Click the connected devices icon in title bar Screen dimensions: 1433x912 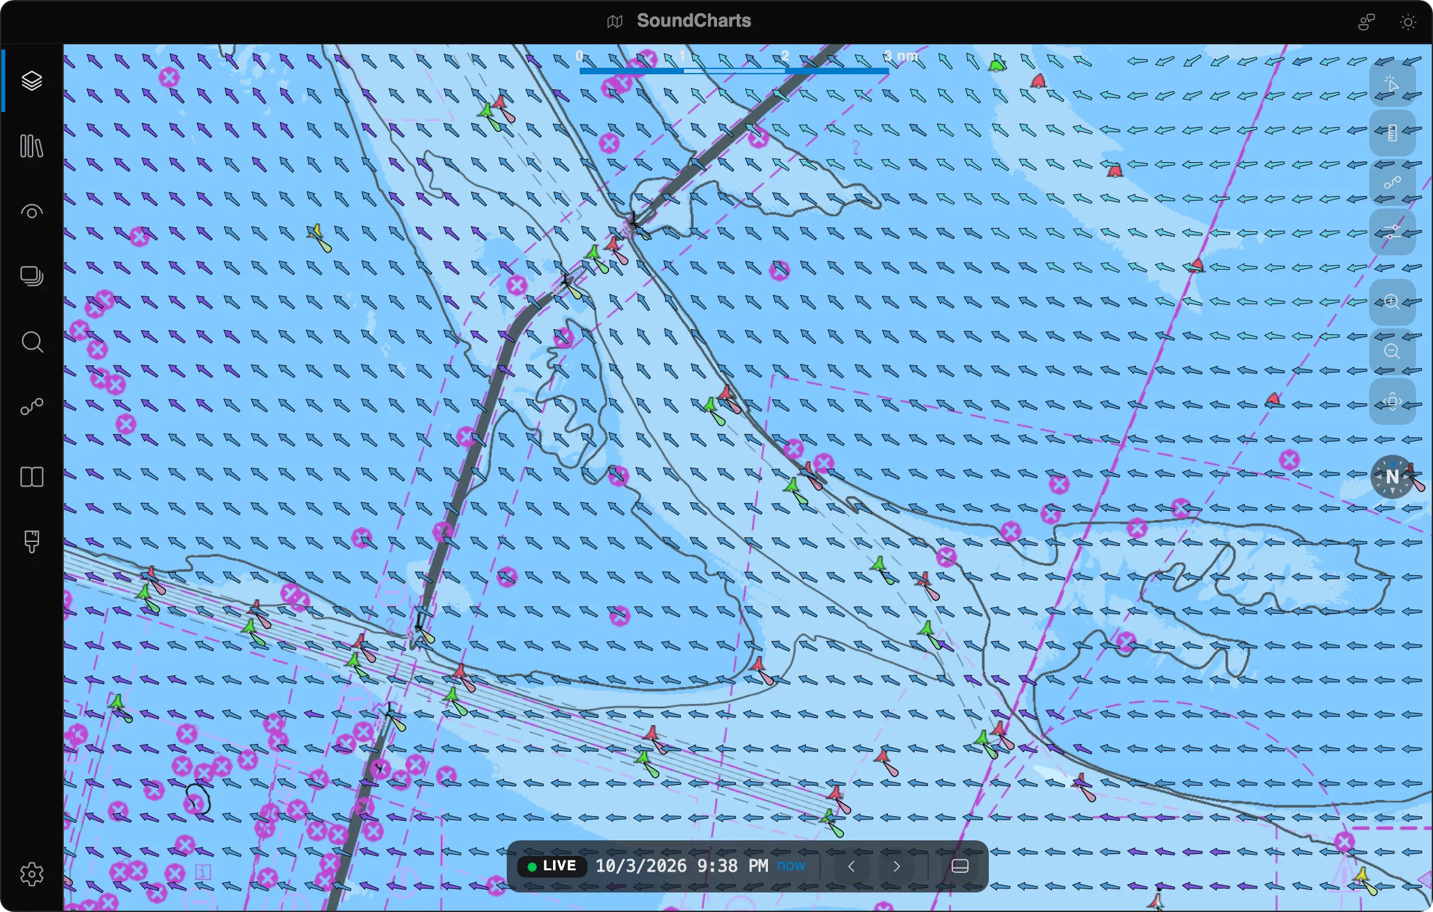pyautogui.click(x=1366, y=21)
